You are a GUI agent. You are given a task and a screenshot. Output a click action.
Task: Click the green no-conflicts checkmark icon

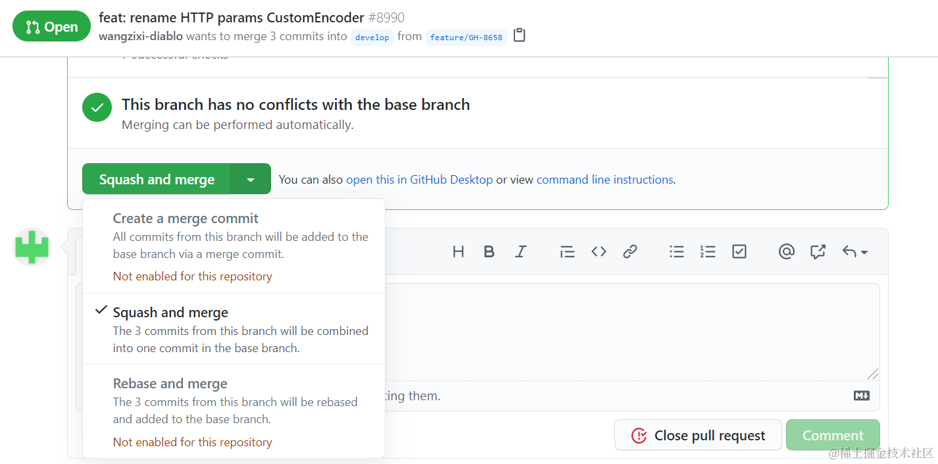97,107
